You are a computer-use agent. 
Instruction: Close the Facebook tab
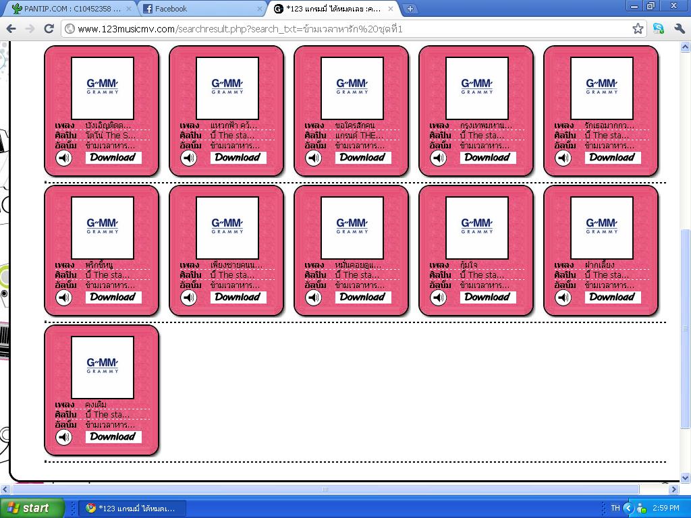[260, 9]
